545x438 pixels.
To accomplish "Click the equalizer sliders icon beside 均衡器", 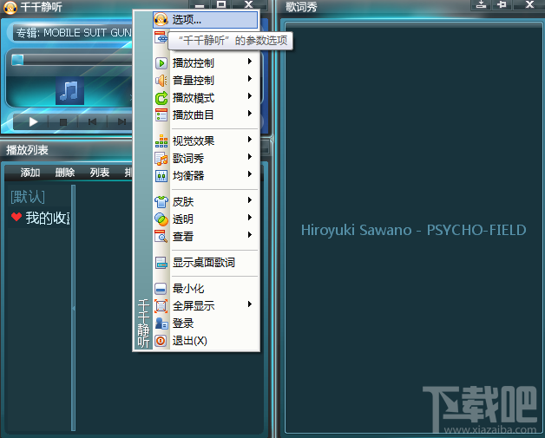I will click(x=161, y=176).
